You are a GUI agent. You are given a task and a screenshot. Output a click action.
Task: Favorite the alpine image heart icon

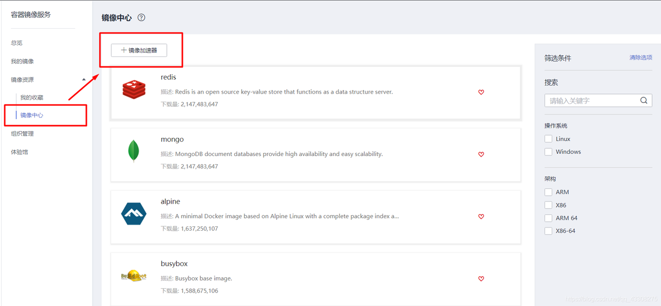coord(481,216)
